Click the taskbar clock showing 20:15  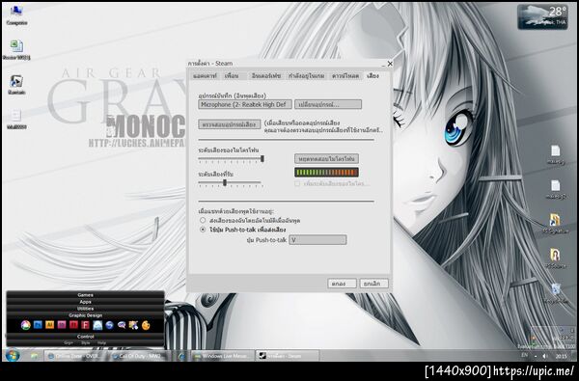pyautogui.click(x=561, y=356)
